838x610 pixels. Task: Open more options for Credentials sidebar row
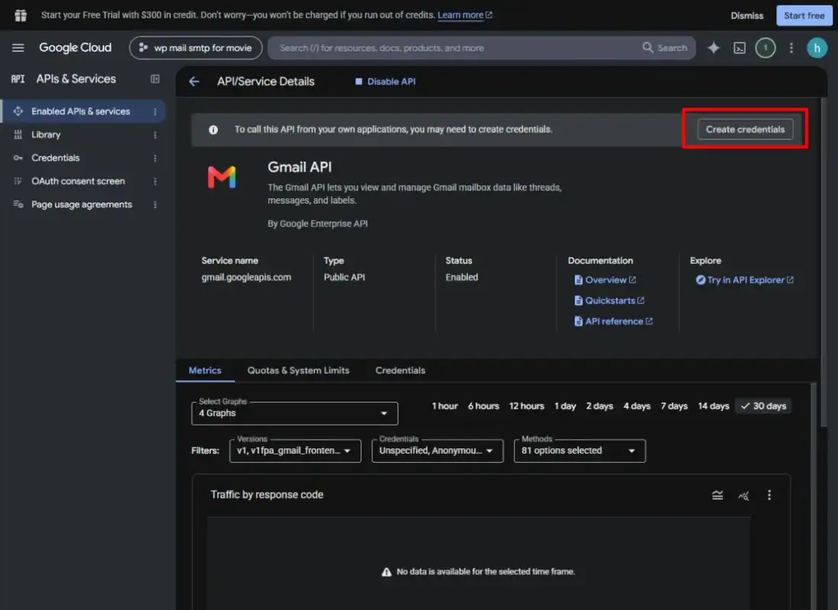pyautogui.click(x=155, y=159)
